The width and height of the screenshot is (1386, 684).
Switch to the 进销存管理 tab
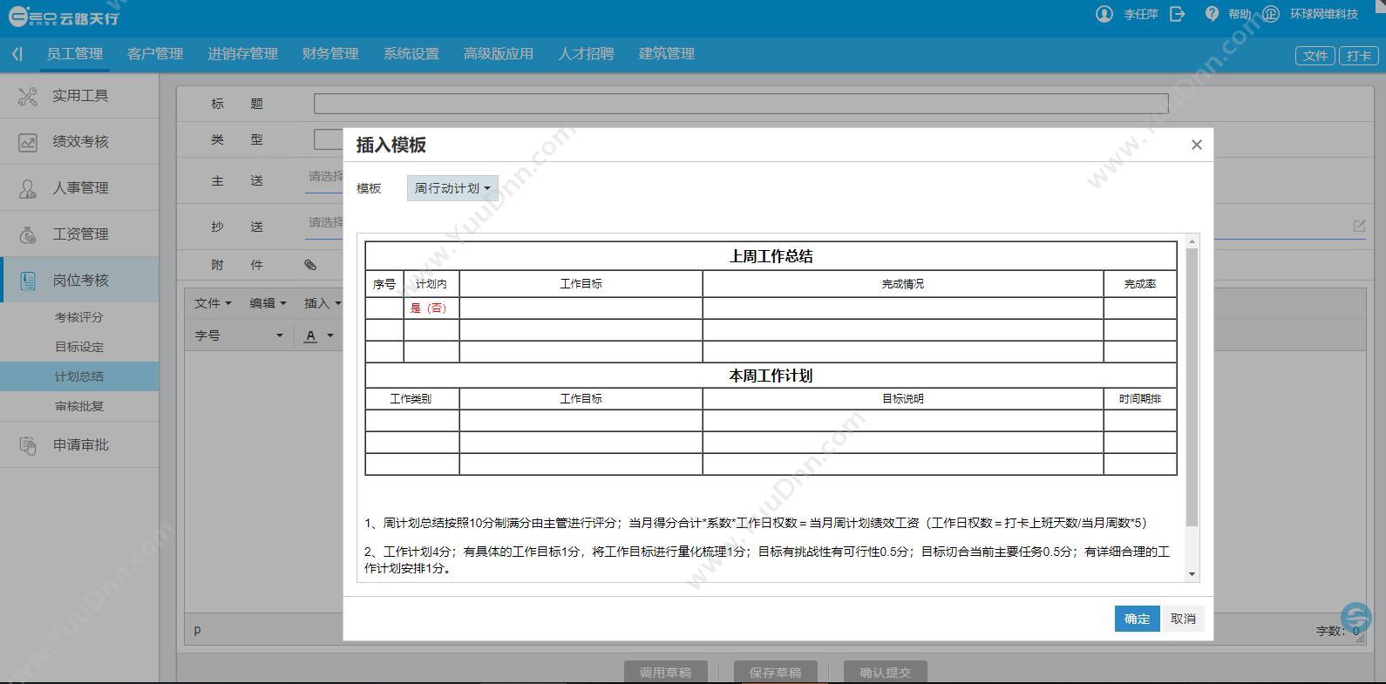(242, 54)
